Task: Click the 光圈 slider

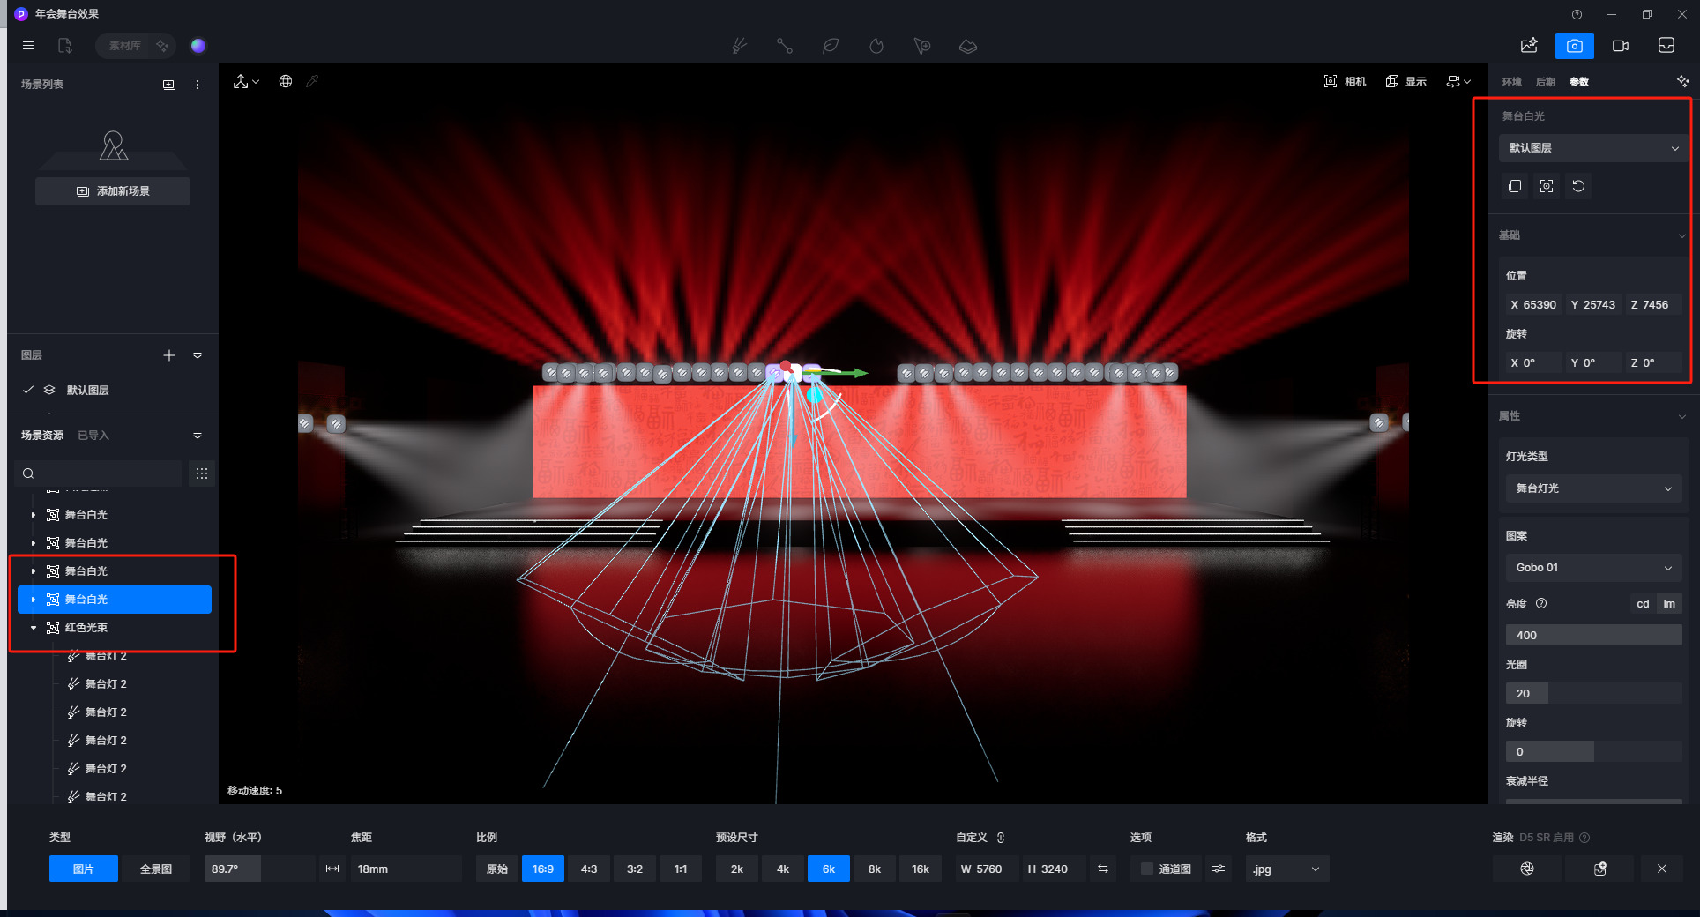Action: (1592, 694)
